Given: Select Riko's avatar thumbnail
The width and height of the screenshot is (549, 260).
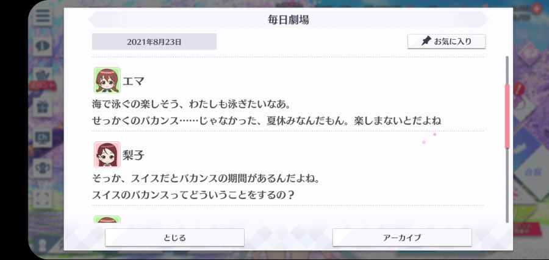Looking at the screenshot, I should point(107,155).
